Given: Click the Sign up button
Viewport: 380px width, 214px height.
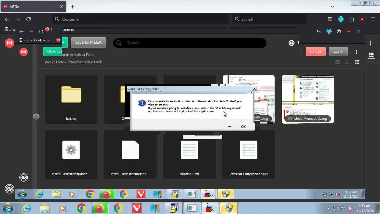Looking at the screenshot, I should tap(316, 51).
